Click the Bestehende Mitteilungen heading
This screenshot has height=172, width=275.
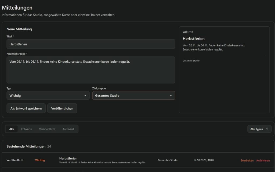click(x=26, y=146)
